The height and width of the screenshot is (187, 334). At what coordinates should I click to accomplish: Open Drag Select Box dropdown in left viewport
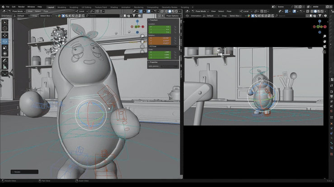[x=46, y=16]
